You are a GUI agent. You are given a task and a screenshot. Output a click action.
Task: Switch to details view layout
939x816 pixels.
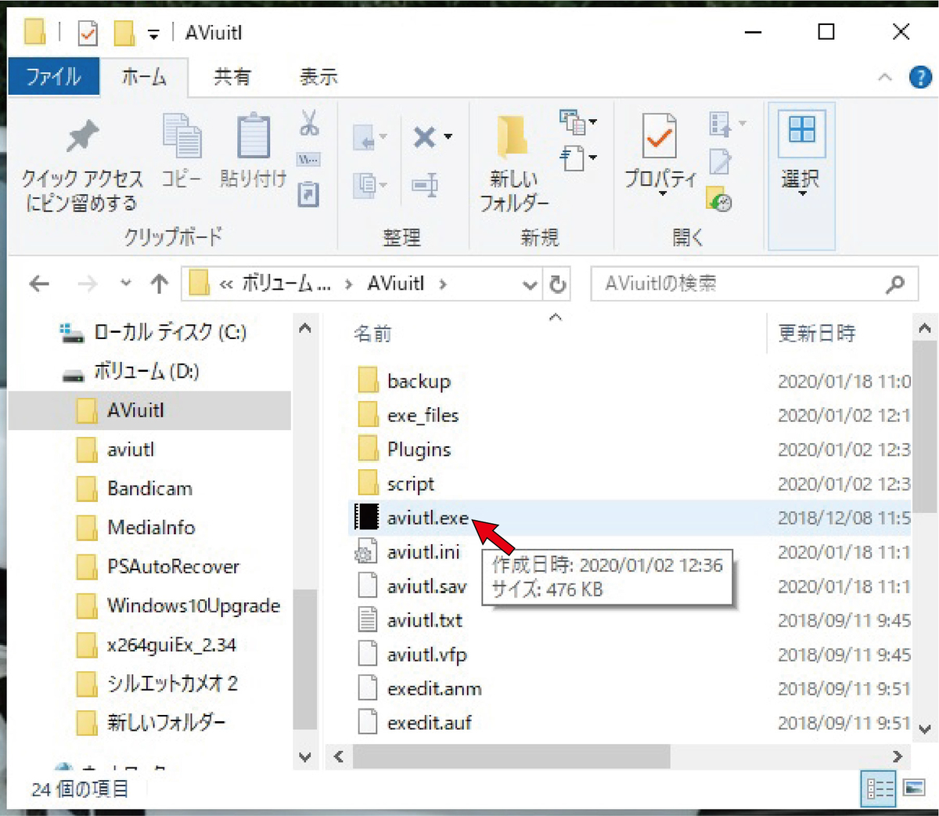tap(879, 789)
